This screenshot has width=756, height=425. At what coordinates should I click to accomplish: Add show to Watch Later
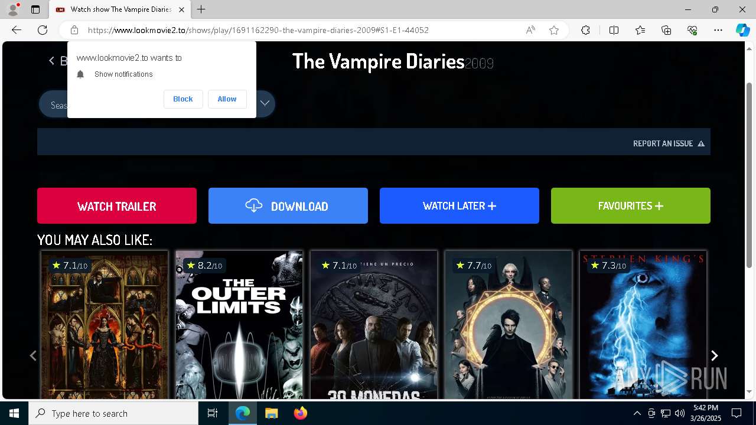[460, 206]
